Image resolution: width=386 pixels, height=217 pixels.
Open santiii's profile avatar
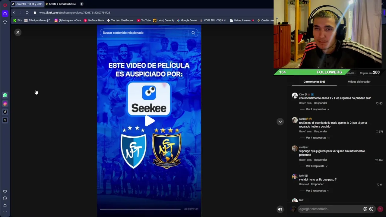click(x=295, y=120)
